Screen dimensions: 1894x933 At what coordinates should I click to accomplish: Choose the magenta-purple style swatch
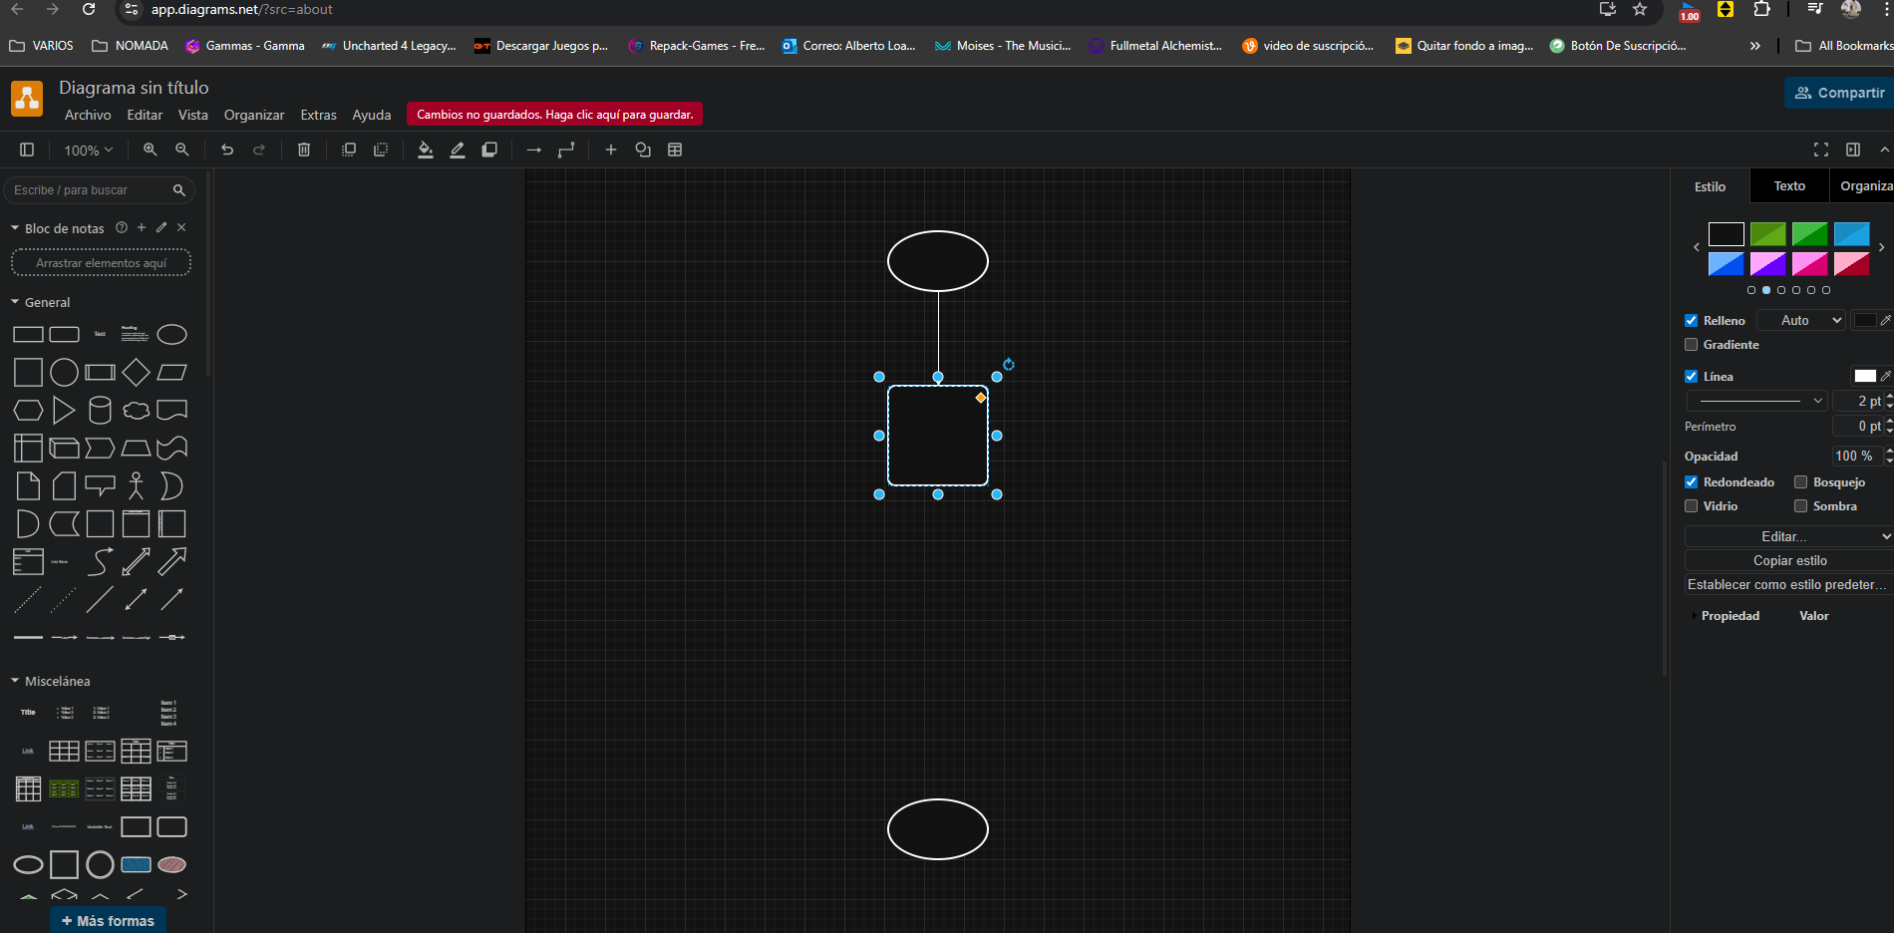[x=1767, y=264]
